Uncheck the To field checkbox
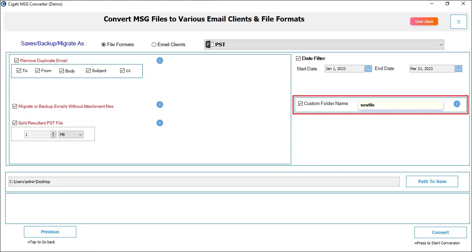This screenshot has width=472, height=252. click(19, 71)
